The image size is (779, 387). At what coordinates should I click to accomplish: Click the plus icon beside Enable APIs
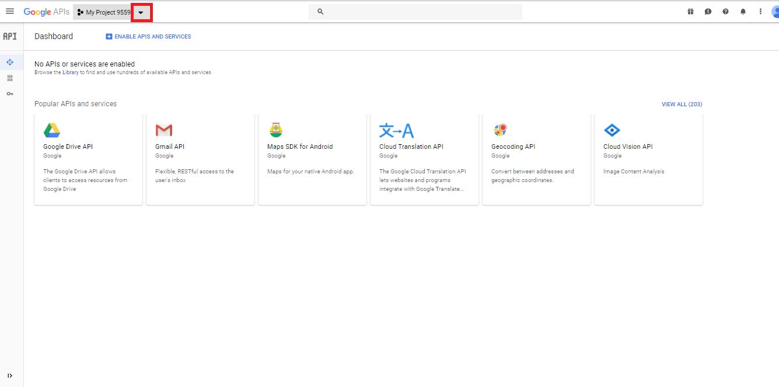(x=109, y=36)
